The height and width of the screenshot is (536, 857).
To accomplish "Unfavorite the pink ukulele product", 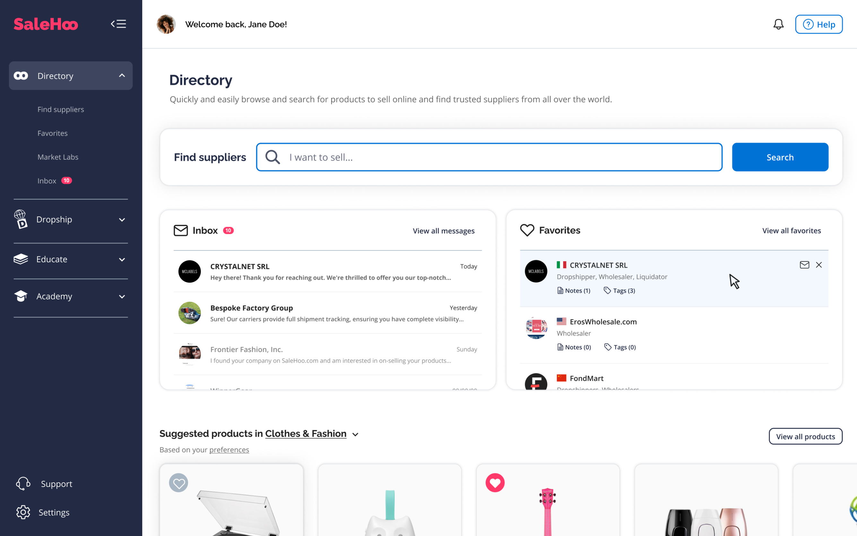I will (495, 482).
